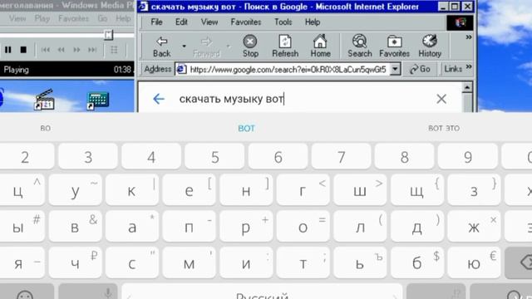Expand the Forward button history dropdown

pos(228,47)
